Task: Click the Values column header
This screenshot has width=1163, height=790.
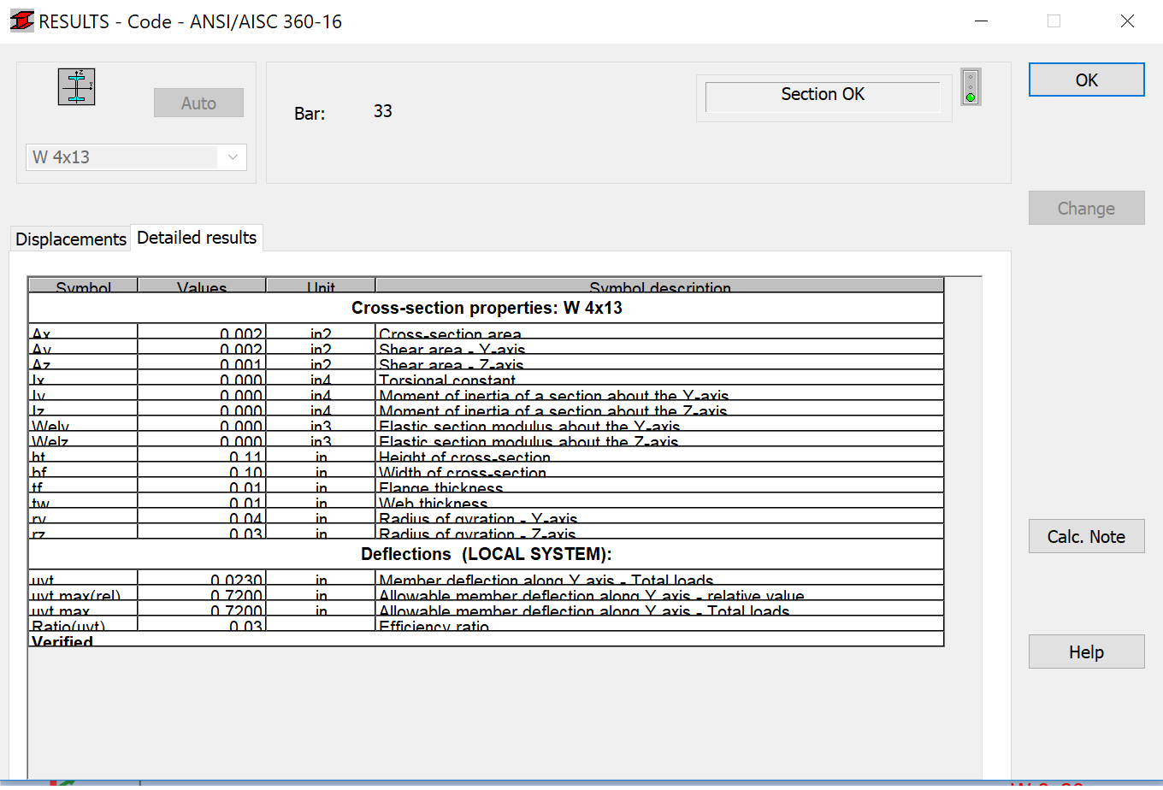Action: coord(202,287)
